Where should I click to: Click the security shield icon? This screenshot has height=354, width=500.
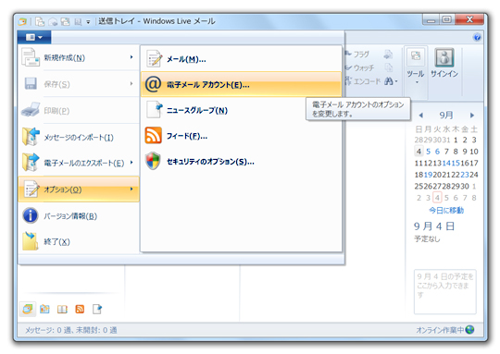[x=153, y=161]
